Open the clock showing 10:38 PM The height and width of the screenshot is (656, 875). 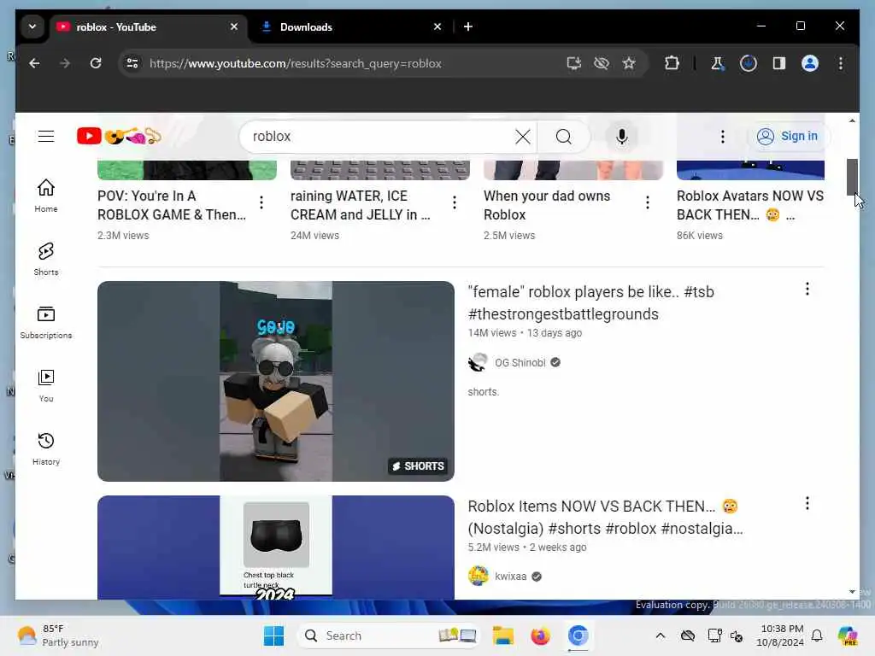coord(781,635)
